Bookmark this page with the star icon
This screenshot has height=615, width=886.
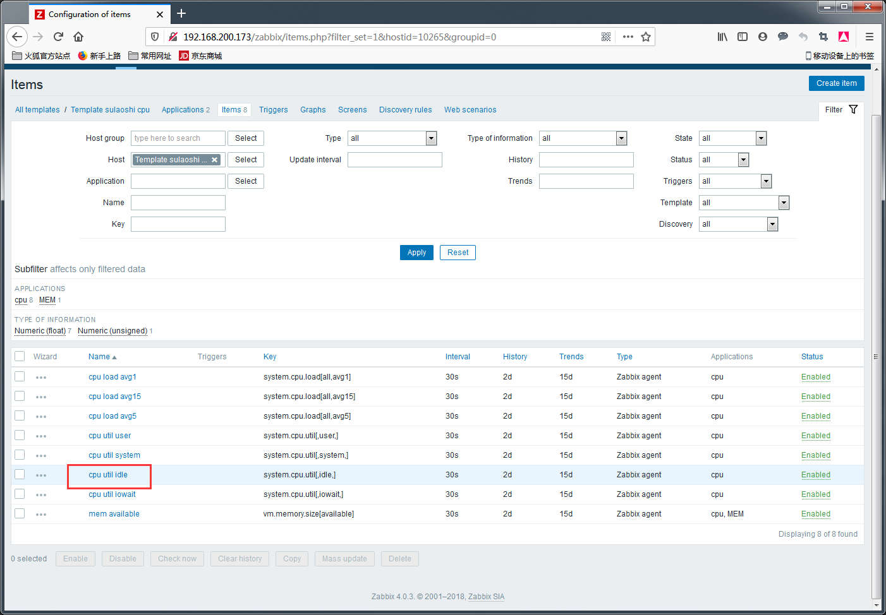646,37
